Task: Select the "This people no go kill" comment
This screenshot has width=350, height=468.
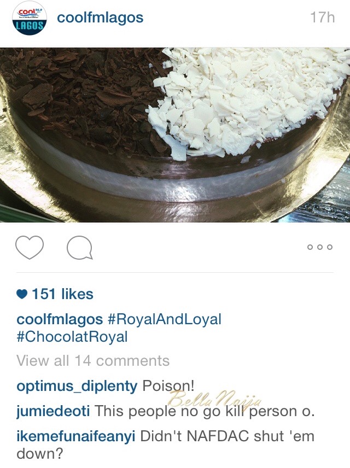Action: click(x=205, y=411)
